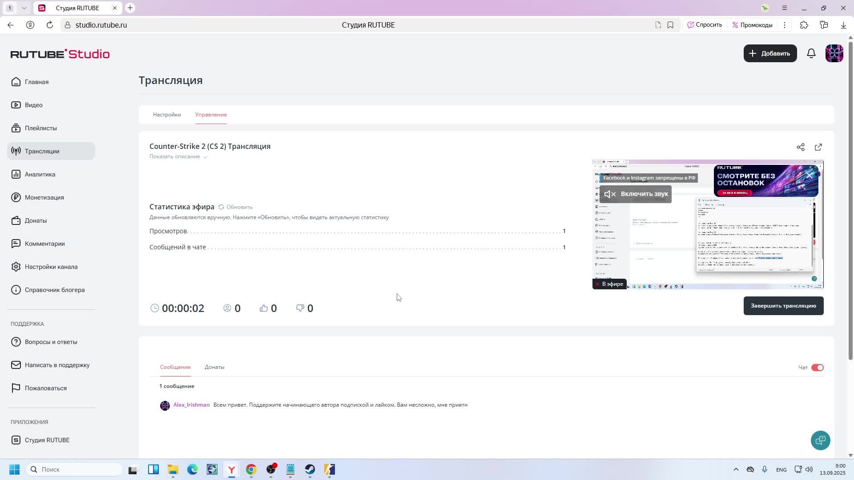Open Steam from the taskbar

310,470
